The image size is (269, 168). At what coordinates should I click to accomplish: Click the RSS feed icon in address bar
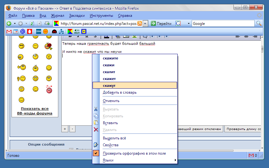click(140, 24)
